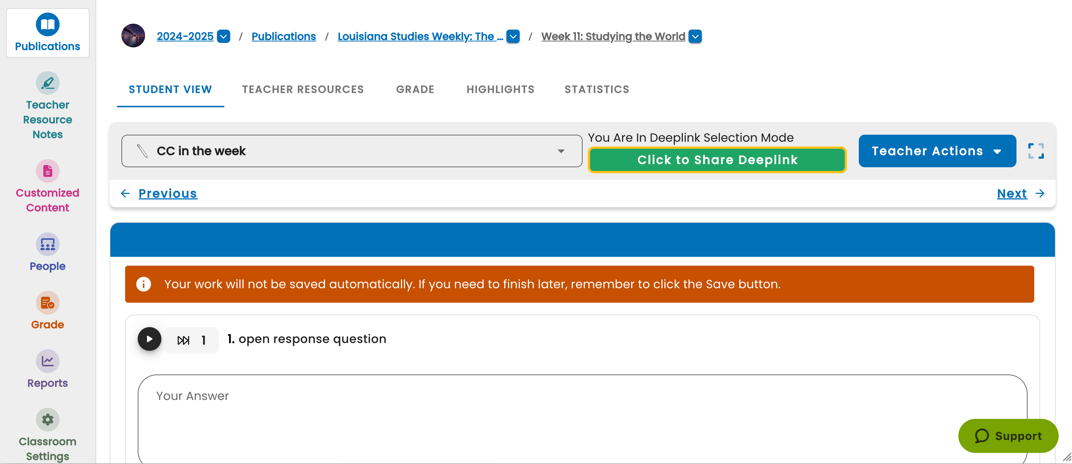Switch to the Grade tab
The height and width of the screenshot is (464, 1072).
coord(415,89)
